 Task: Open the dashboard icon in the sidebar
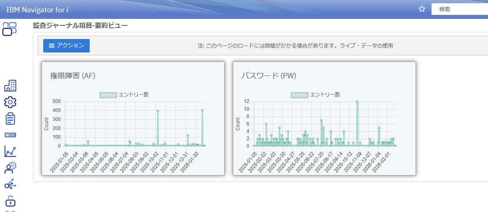coord(9,29)
